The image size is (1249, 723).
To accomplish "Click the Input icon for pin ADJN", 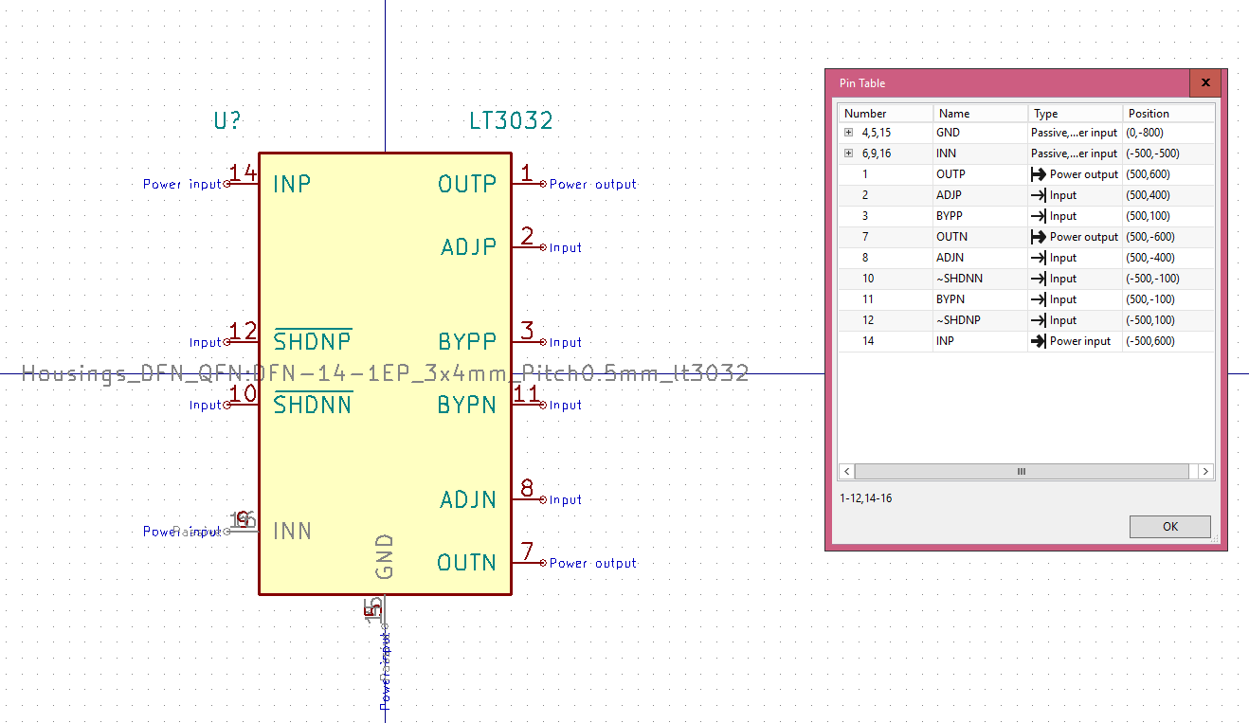I will click(1040, 257).
